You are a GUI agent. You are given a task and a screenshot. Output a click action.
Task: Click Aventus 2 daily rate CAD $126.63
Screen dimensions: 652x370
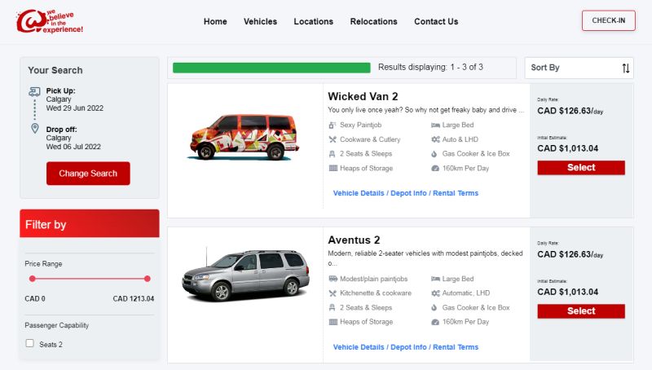tap(570, 254)
